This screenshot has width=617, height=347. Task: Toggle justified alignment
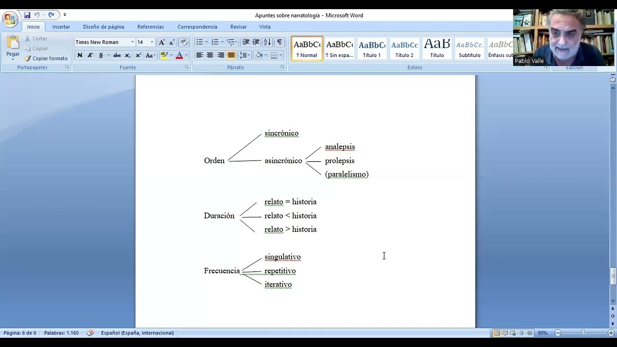[231, 55]
